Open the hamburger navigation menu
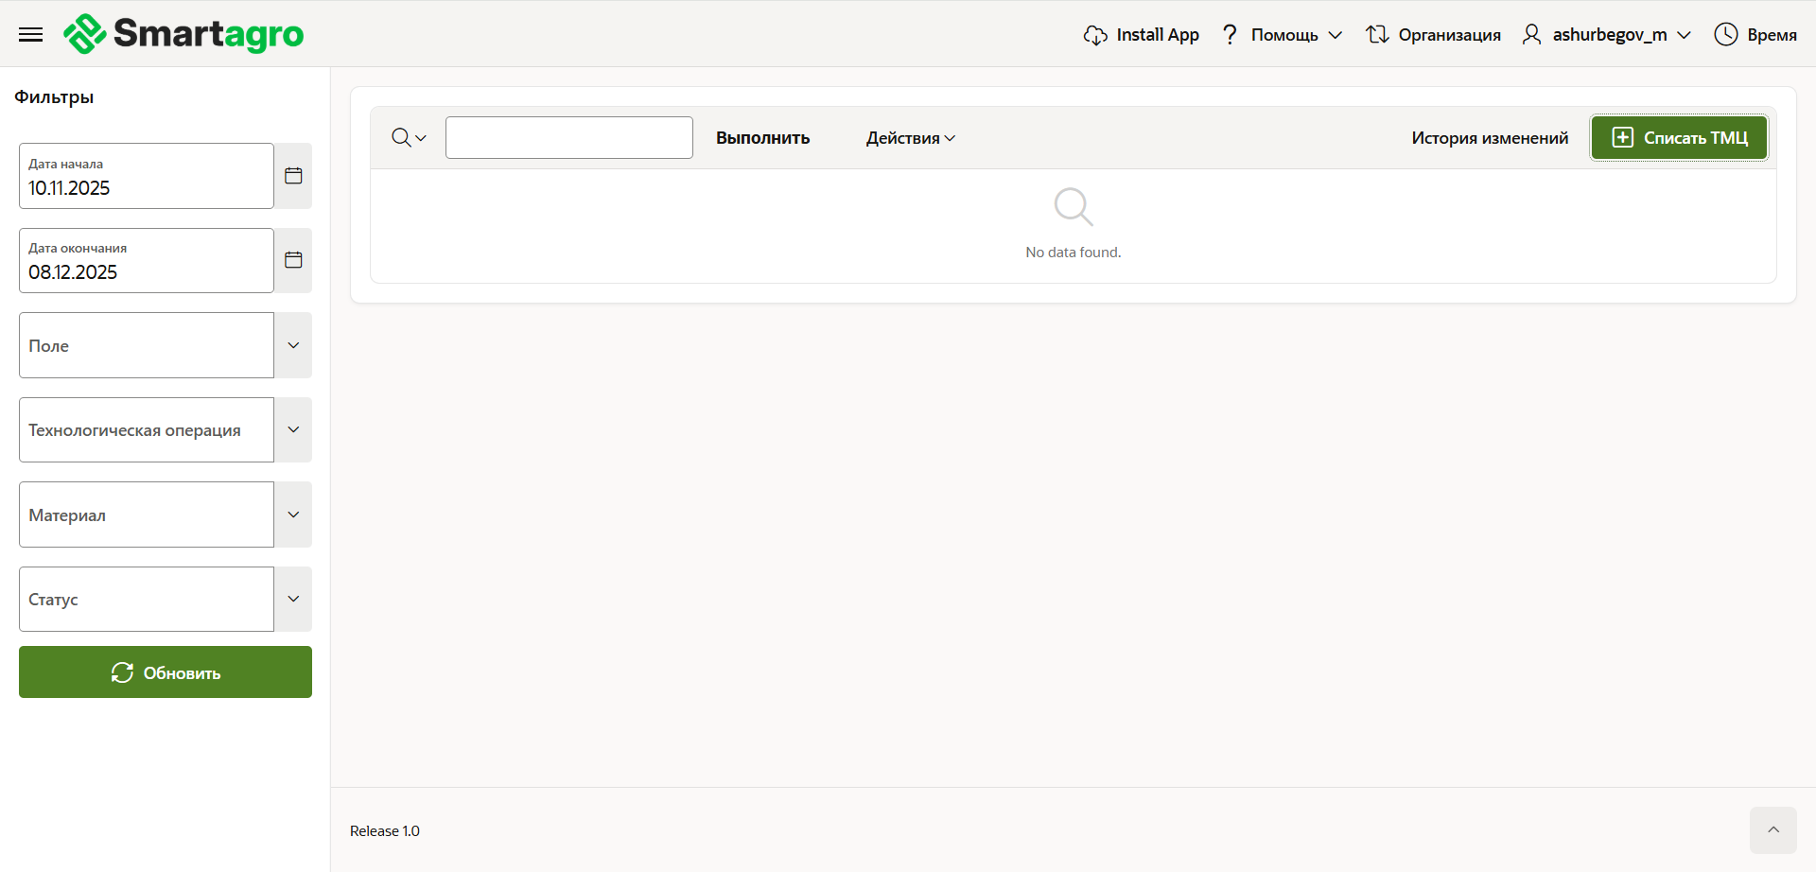The height and width of the screenshot is (872, 1816). (x=30, y=35)
